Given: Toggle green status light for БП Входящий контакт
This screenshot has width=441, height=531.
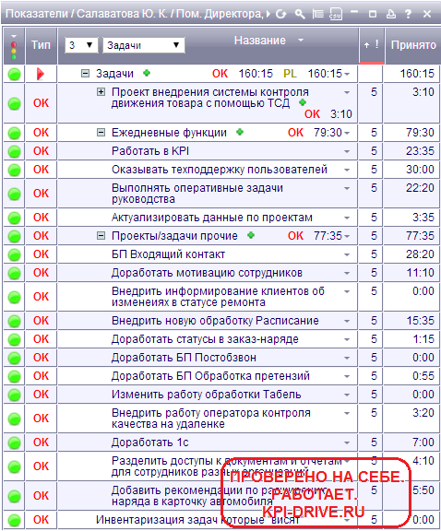Looking at the screenshot, I should pyautogui.click(x=14, y=254).
